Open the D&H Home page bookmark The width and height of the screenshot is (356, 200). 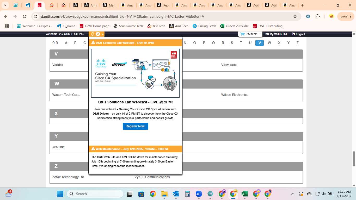click(94, 26)
